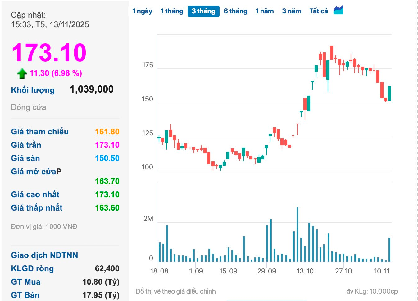The width and height of the screenshot is (418, 301).
Task: Open the "1 năm" chart view
Action: [264, 11]
